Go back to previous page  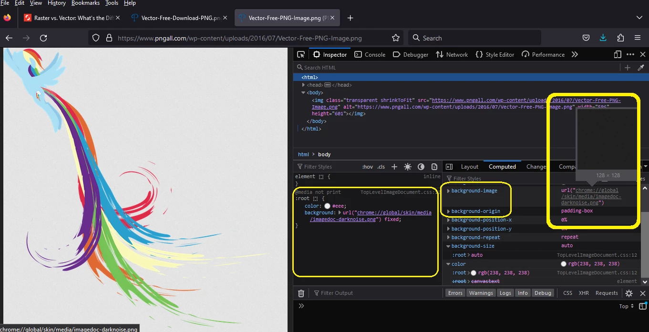coord(9,38)
